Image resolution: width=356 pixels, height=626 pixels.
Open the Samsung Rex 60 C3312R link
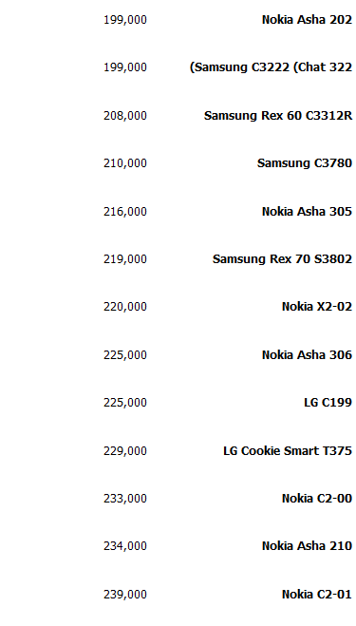point(278,116)
